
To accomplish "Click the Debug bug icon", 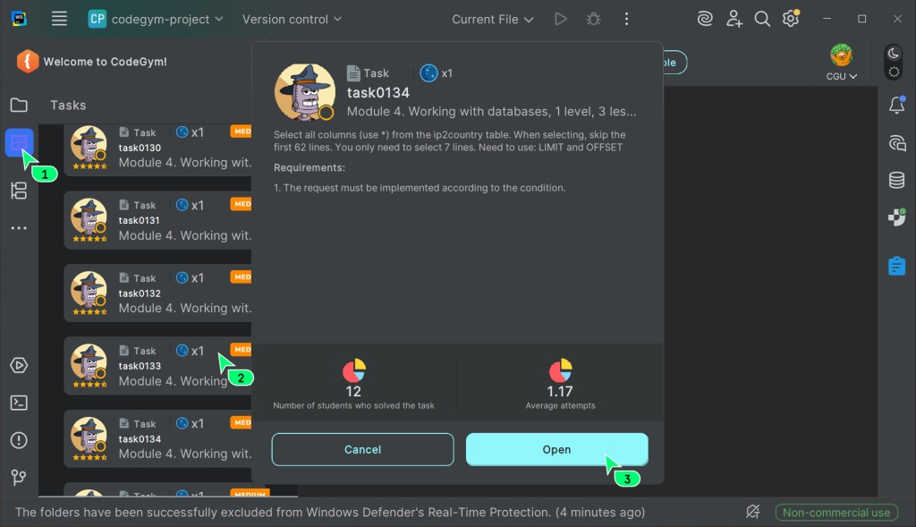I will (x=592, y=19).
